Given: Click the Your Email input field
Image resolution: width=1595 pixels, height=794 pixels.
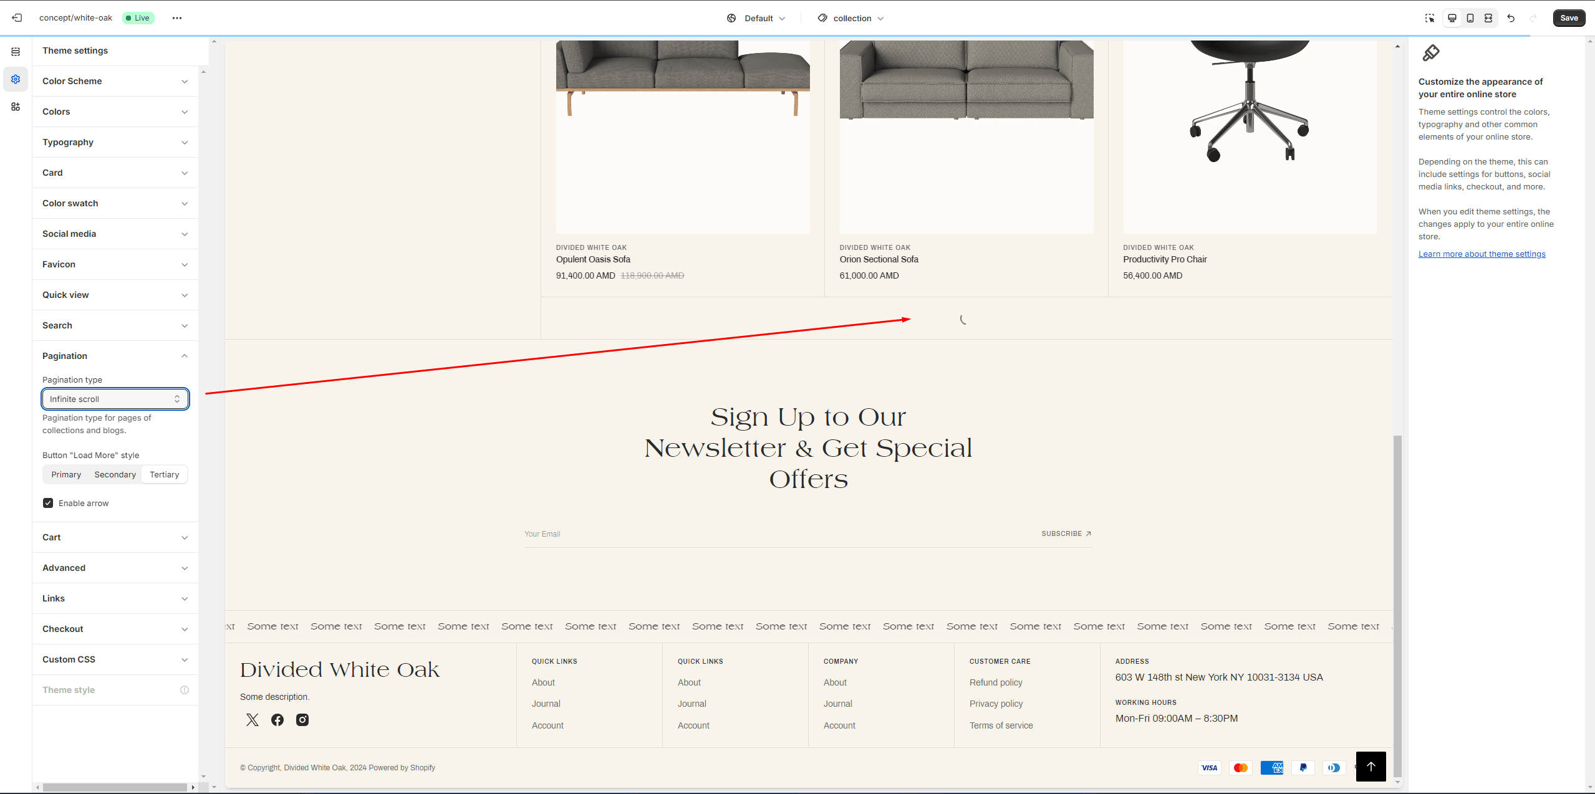Looking at the screenshot, I should [748, 534].
